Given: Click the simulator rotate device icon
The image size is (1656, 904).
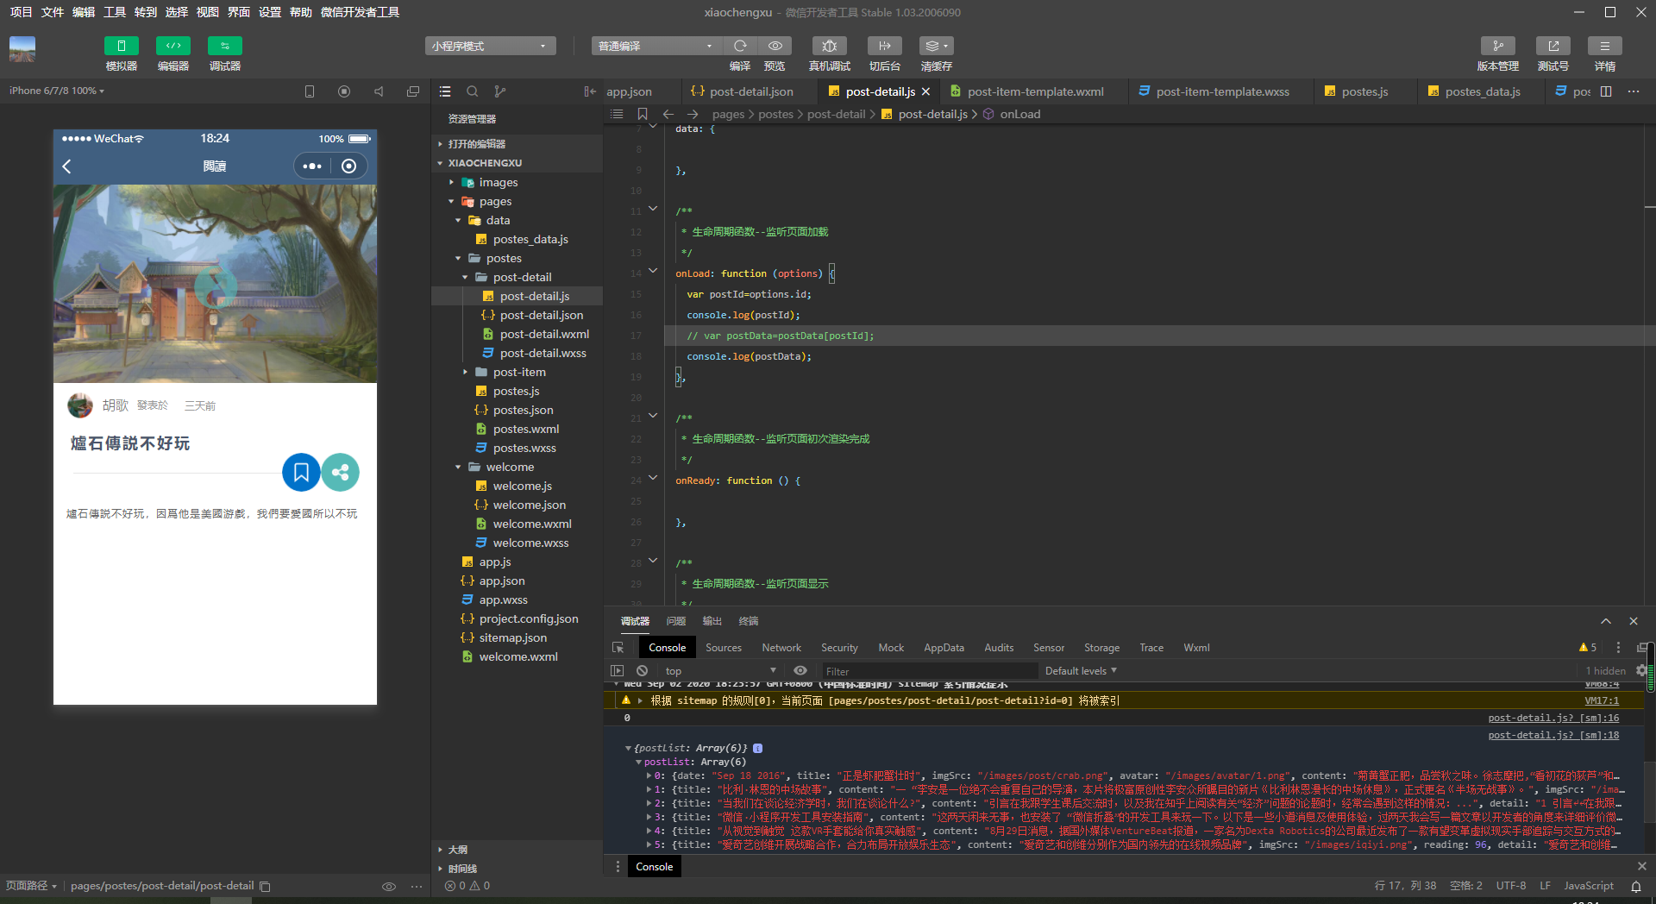Looking at the screenshot, I should tap(310, 91).
